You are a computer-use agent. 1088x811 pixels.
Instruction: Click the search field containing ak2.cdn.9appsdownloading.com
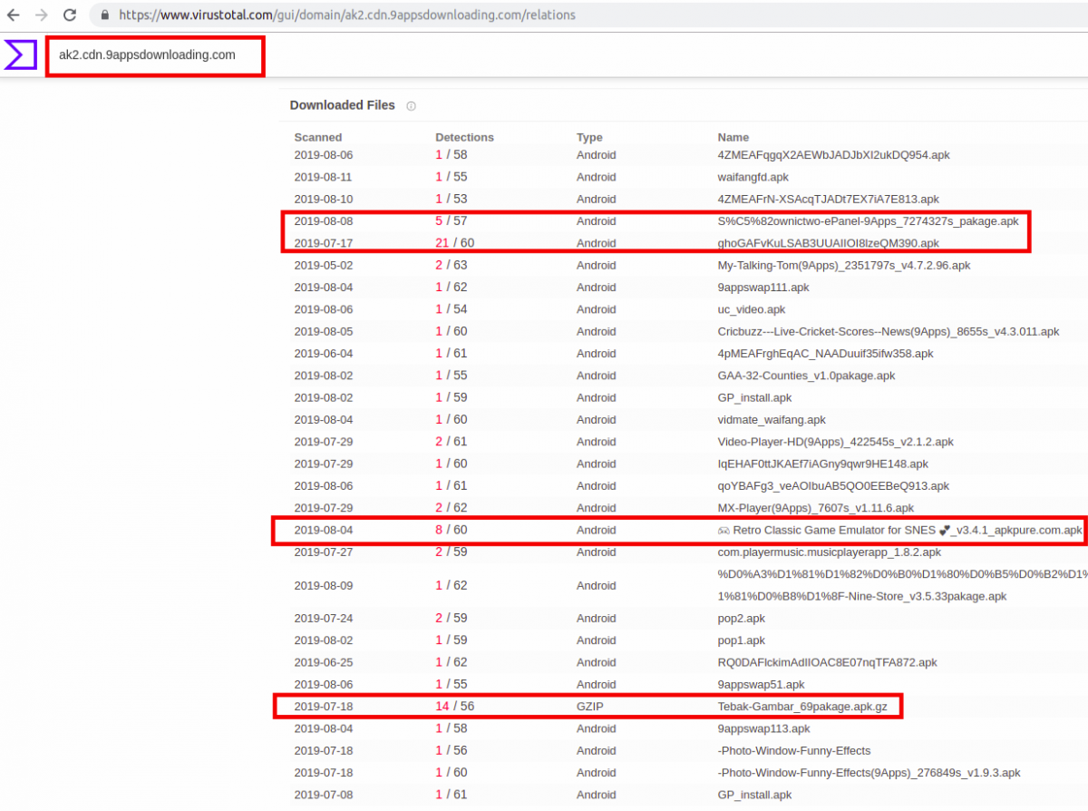point(154,55)
